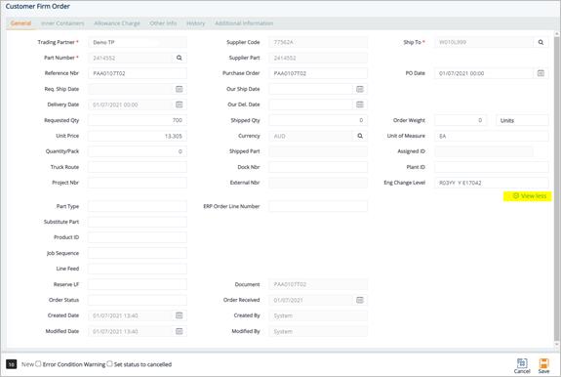Open the Modified Date calendar icon
Image resolution: width=561 pixels, height=377 pixels.
[179, 331]
